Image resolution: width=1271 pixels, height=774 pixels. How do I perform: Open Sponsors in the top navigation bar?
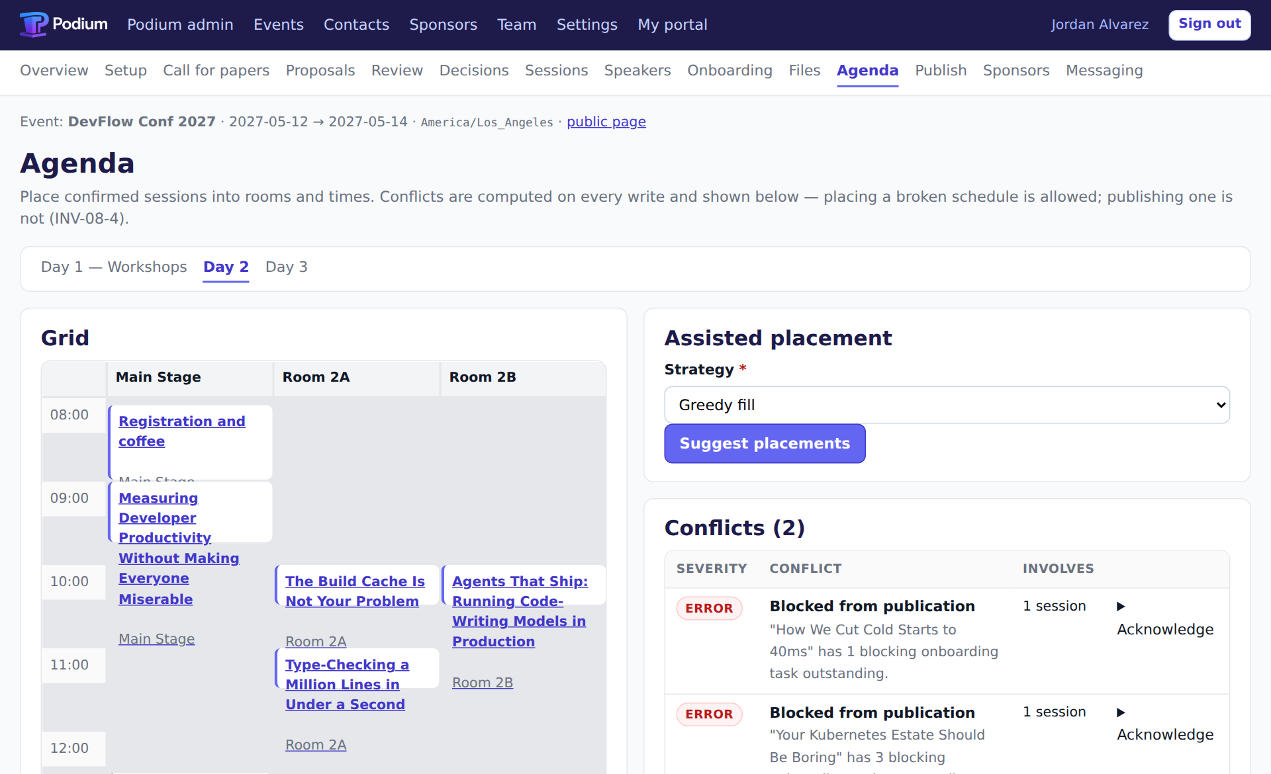click(443, 24)
